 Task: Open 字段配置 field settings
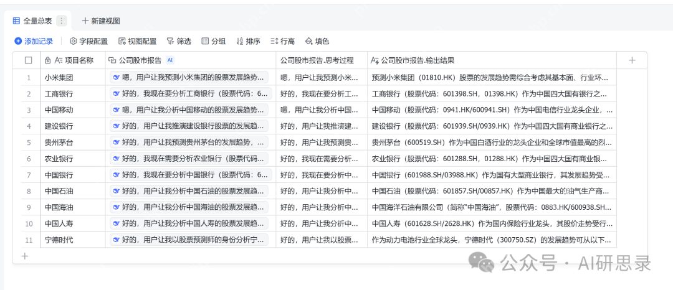pyautogui.click(x=88, y=42)
